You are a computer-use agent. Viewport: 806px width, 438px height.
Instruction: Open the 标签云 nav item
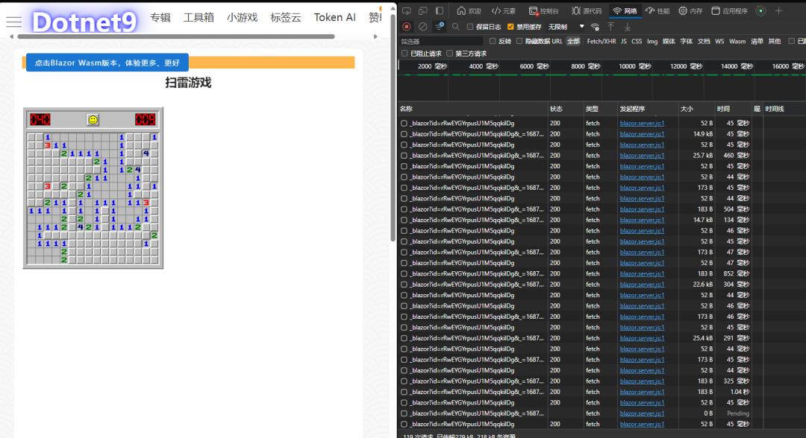[286, 17]
